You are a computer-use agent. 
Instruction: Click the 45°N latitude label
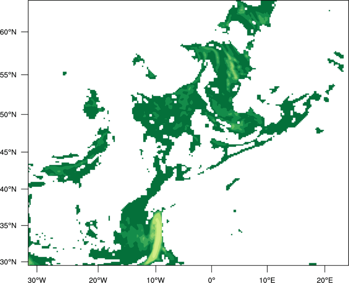coord(8,152)
